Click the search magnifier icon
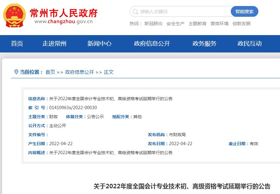This screenshot has height=194, width=280. click(x=135, y=12)
